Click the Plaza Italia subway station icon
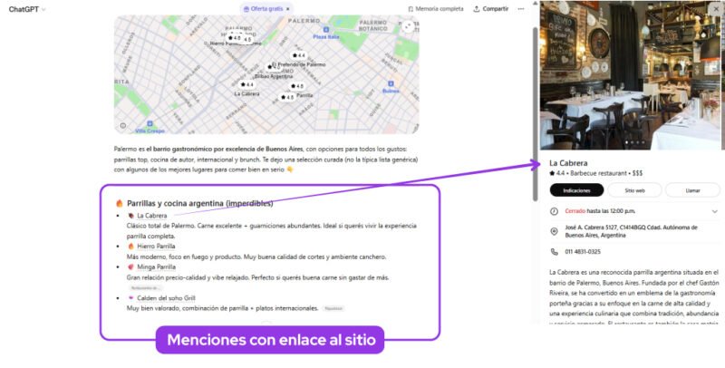Image resolution: width=725 pixels, height=368 pixels. pos(326,30)
